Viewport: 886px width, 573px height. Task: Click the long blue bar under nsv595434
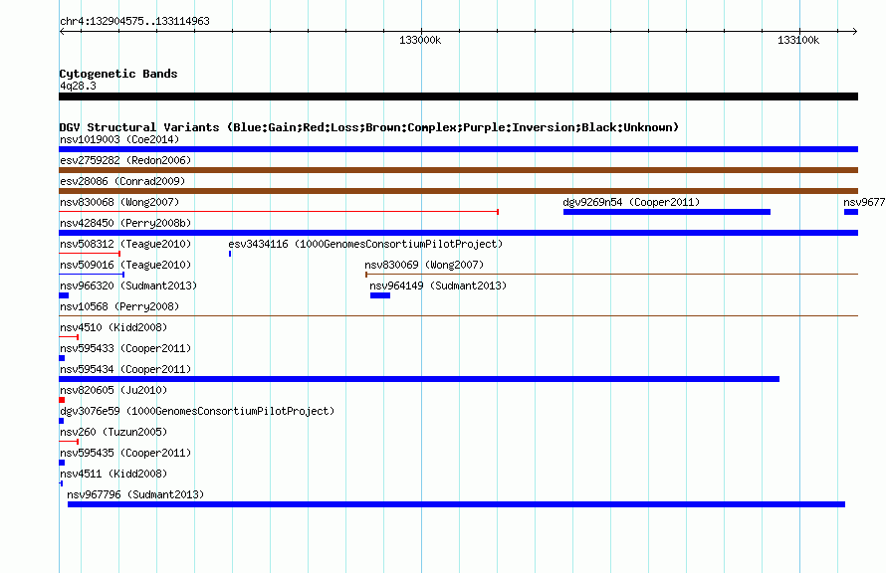tap(419, 379)
